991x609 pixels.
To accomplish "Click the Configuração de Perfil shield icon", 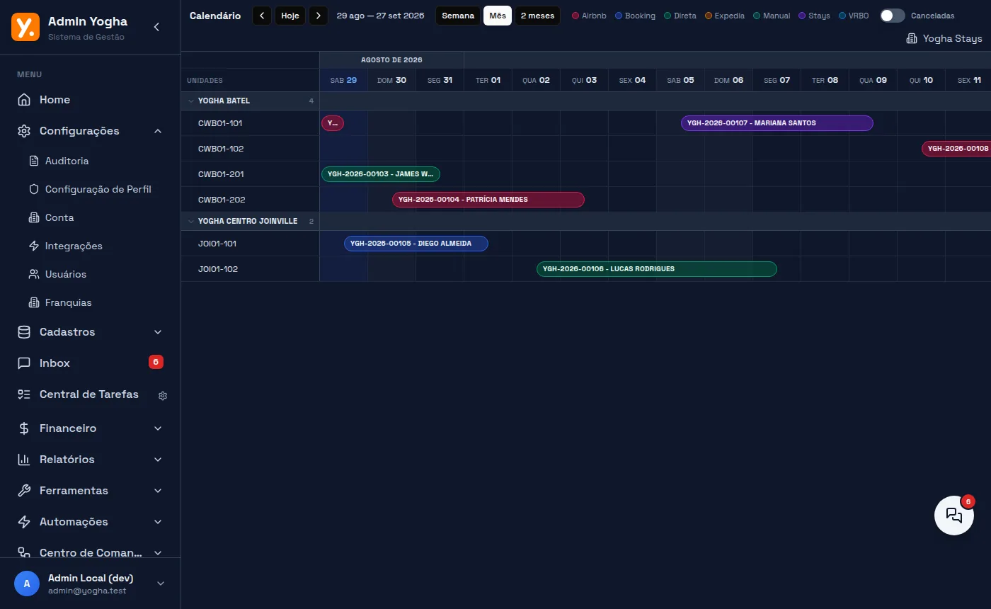I will [x=33, y=189].
